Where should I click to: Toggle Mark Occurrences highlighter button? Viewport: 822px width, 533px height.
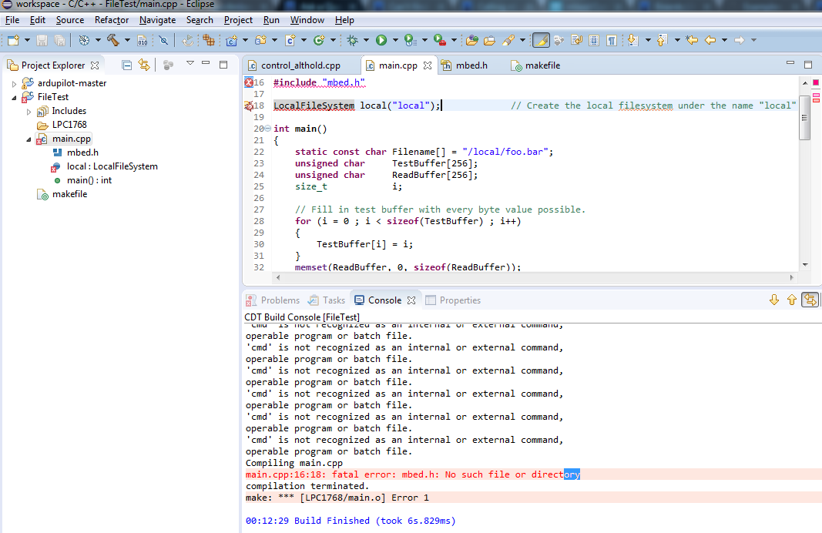(541, 40)
